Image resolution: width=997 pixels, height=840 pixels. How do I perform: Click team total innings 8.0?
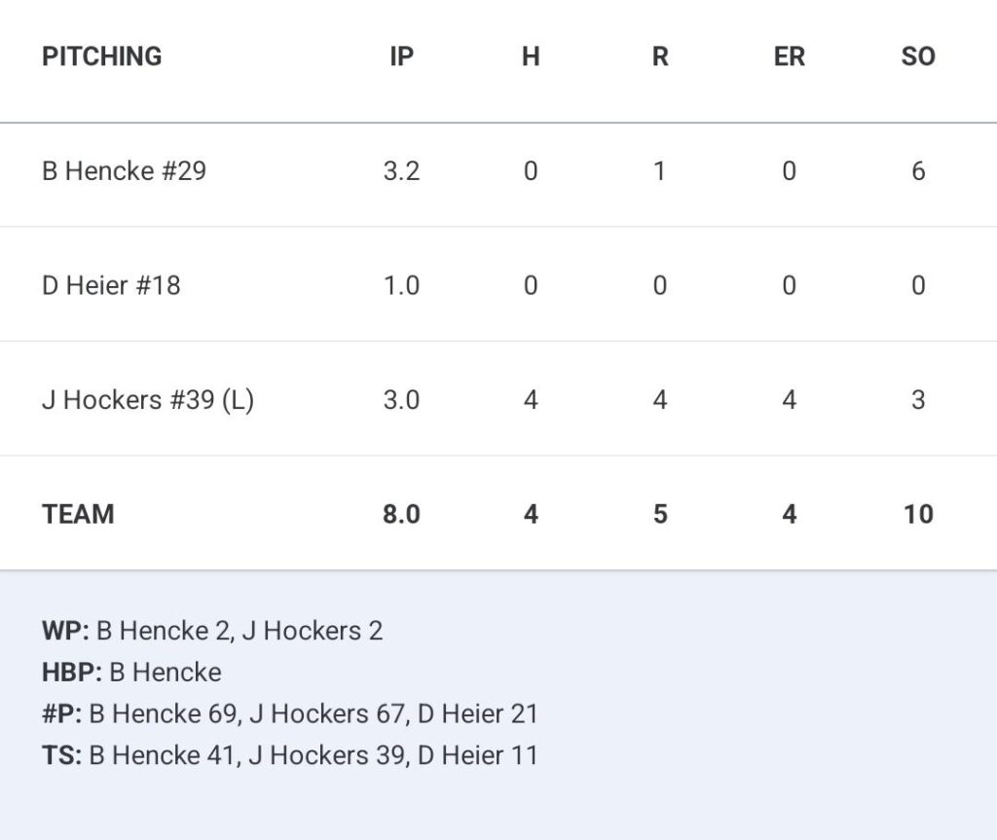402,514
